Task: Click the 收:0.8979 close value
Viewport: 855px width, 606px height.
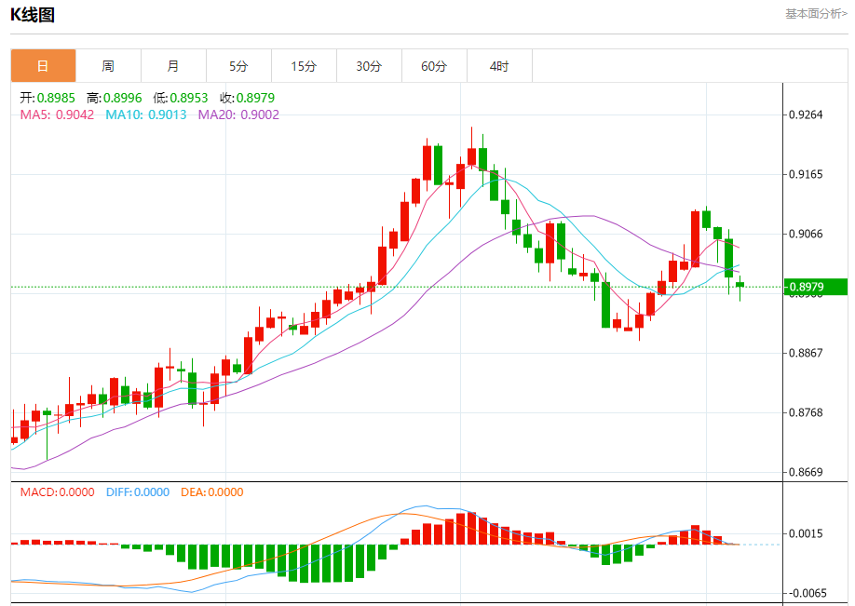Action: pyautogui.click(x=247, y=98)
